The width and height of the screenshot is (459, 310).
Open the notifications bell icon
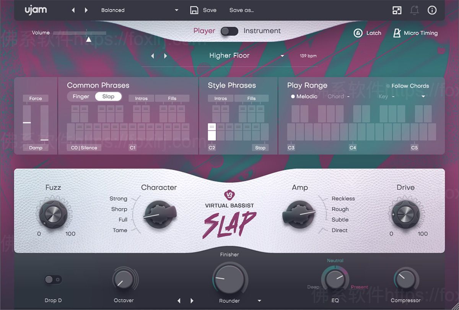(x=415, y=10)
